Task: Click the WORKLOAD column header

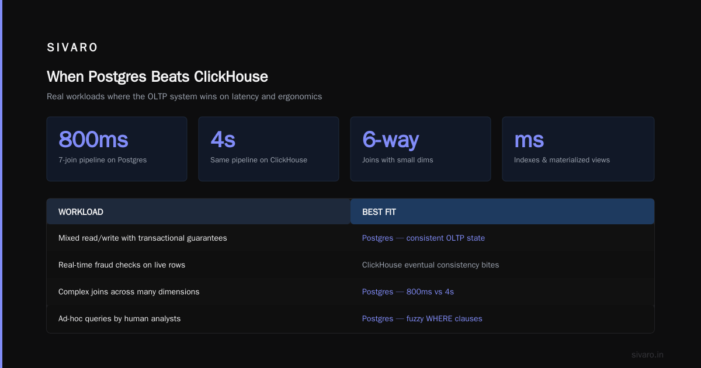Action: click(199, 211)
